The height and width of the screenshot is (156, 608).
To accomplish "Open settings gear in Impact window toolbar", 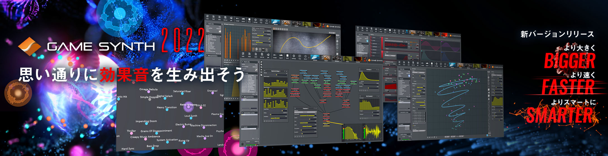I will point(255,20).
